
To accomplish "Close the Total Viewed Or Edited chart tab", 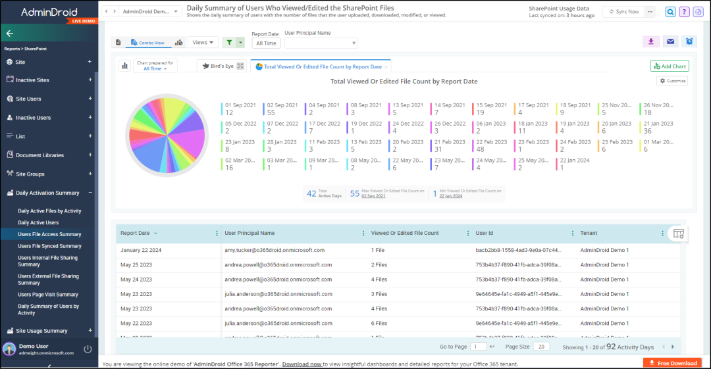I will point(386,67).
